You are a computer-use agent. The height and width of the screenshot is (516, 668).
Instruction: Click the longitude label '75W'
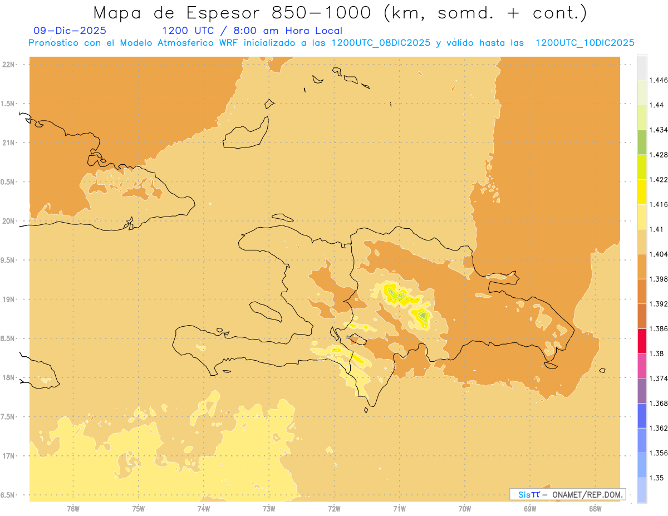138,509
